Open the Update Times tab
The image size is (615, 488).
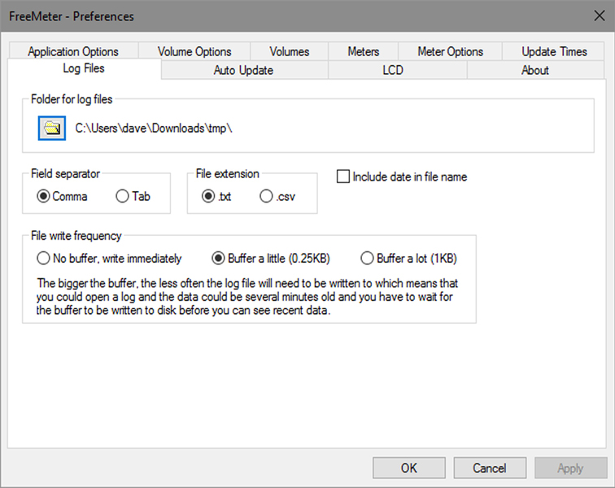(554, 51)
